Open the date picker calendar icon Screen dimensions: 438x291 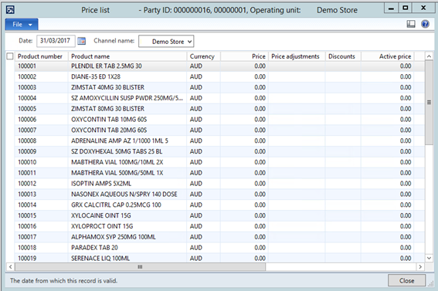[82, 41]
